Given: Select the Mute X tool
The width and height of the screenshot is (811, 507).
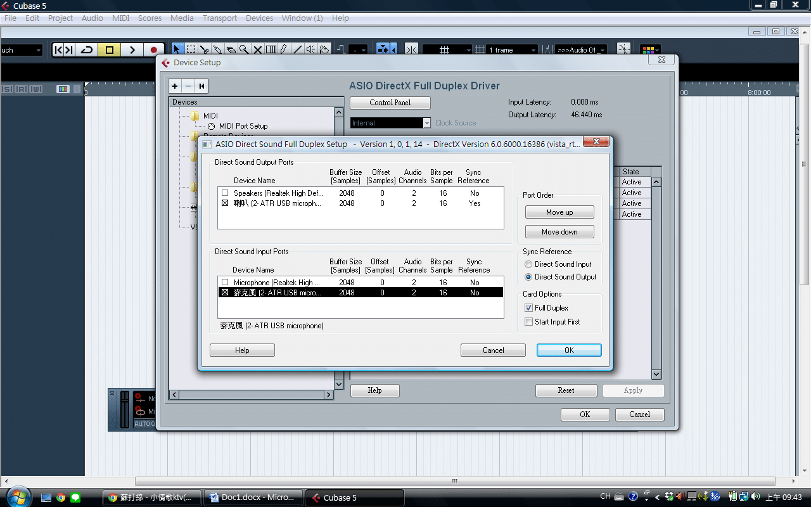Looking at the screenshot, I should tap(257, 49).
